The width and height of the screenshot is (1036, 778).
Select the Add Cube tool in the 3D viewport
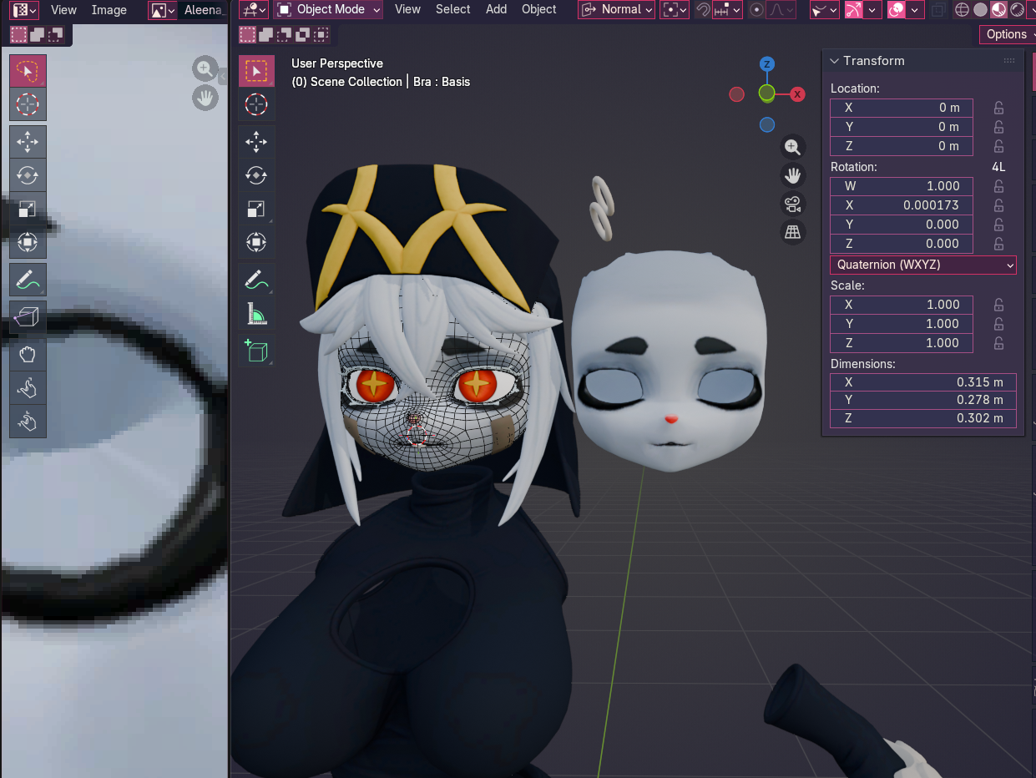tap(256, 350)
